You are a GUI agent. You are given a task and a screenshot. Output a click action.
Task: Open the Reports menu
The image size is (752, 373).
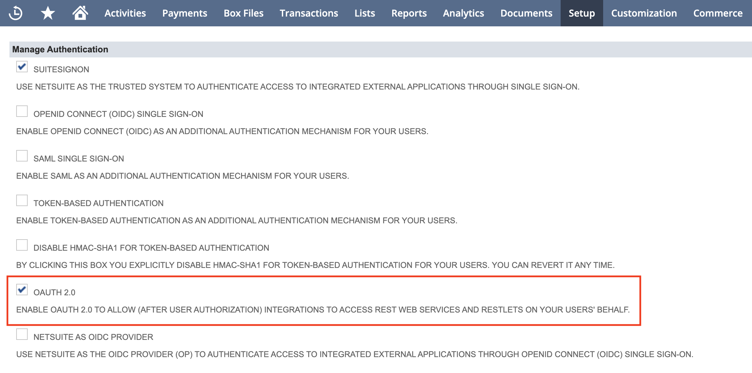tap(409, 13)
